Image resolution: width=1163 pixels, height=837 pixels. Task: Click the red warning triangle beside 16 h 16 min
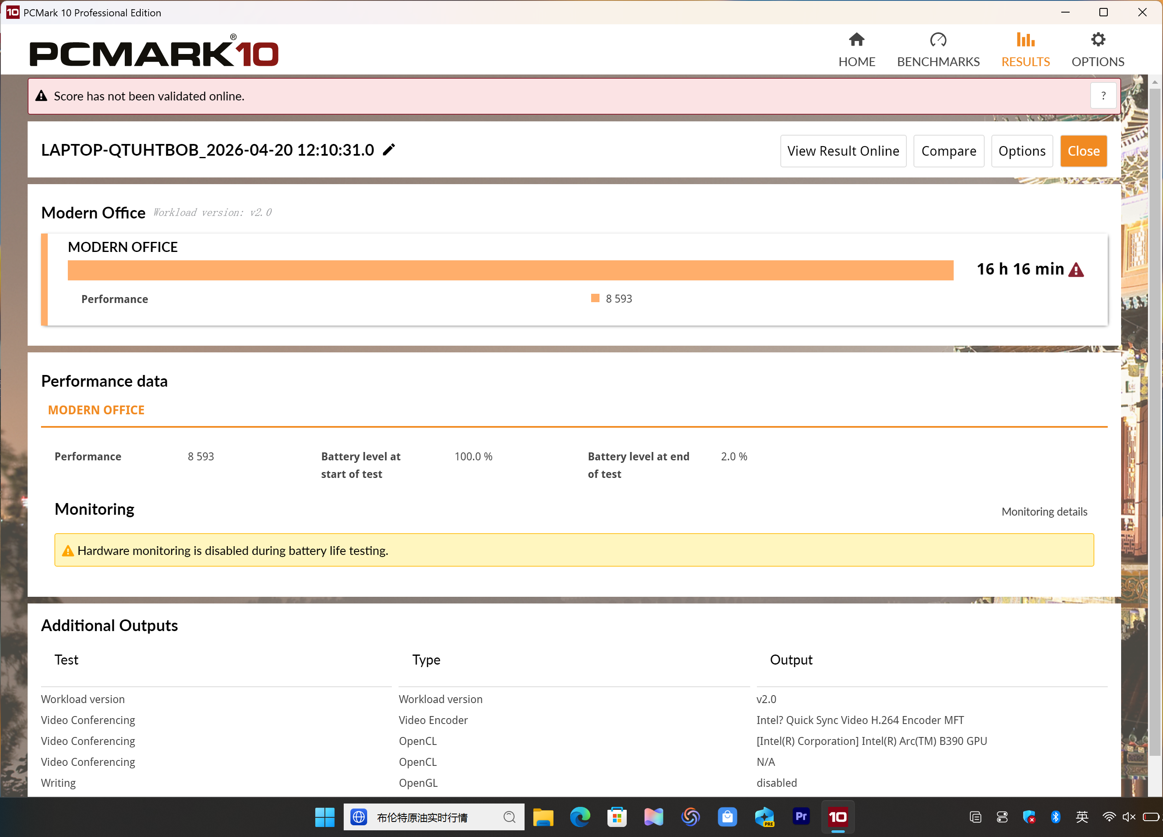click(x=1076, y=270)
